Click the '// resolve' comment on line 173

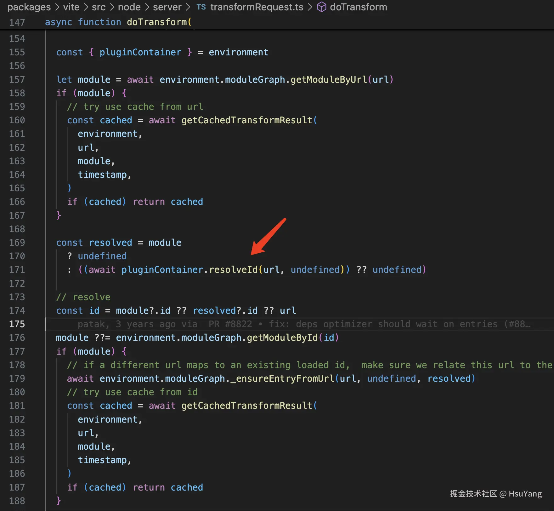pyautogui.click(x=83, y=297)
